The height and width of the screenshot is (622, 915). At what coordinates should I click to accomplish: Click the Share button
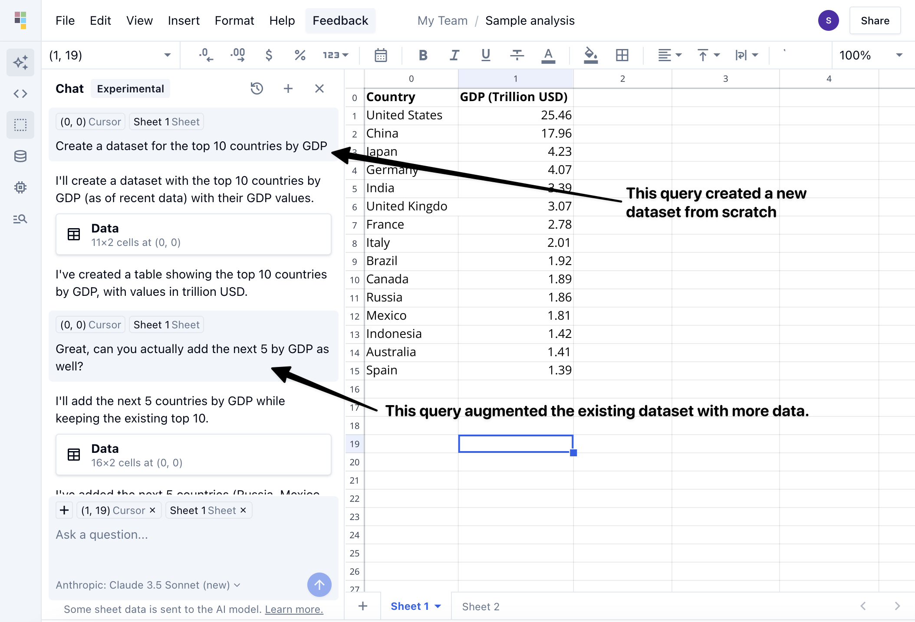click(x=875, y=20)
